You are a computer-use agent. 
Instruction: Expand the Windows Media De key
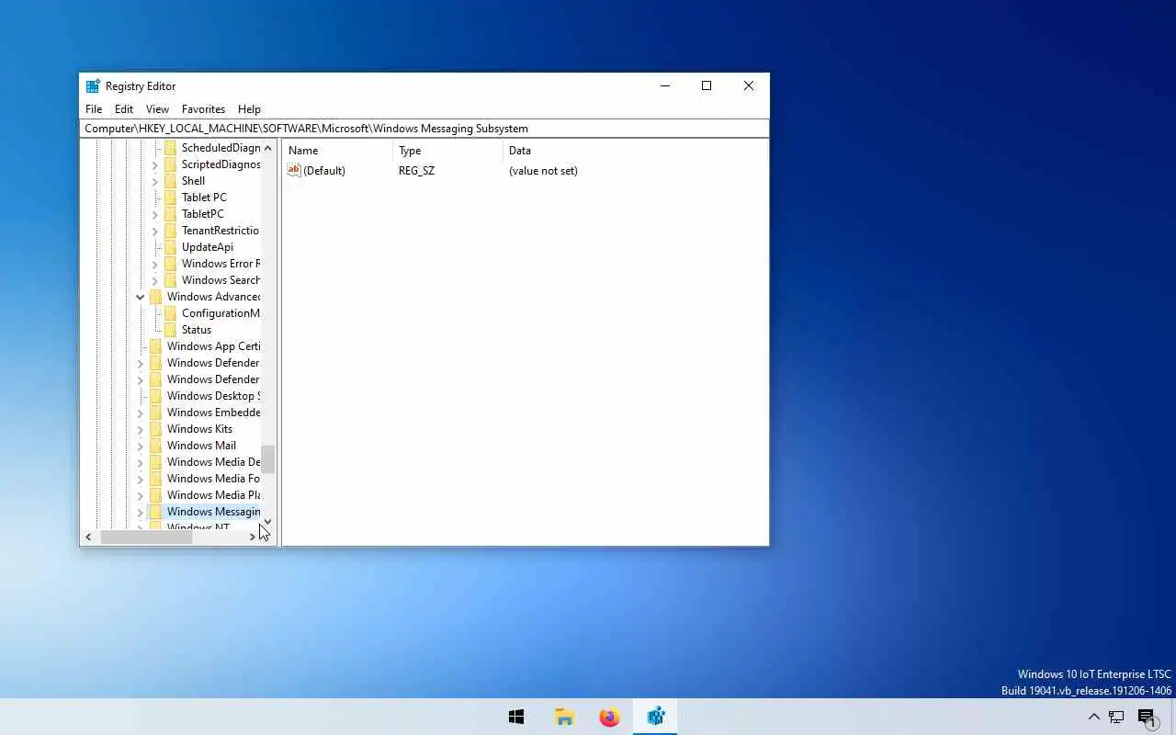click(141, 463)
